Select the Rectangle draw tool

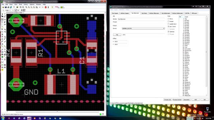pyautogui.click(x=2, y=54)
